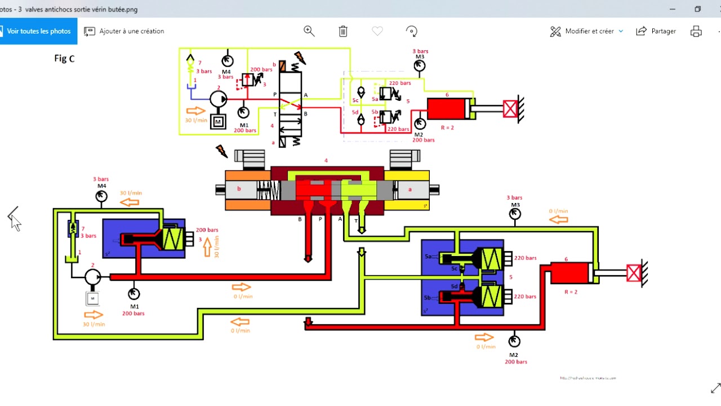
Task: Enter full screen with diagonal arrow icon
Action: [x=715, y=388]
